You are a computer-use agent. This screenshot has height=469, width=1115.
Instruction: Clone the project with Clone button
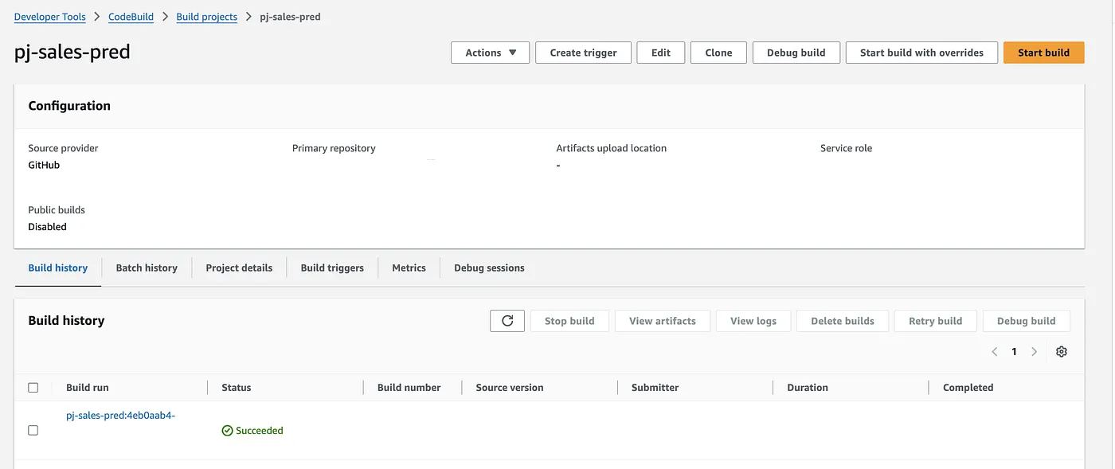718,53
